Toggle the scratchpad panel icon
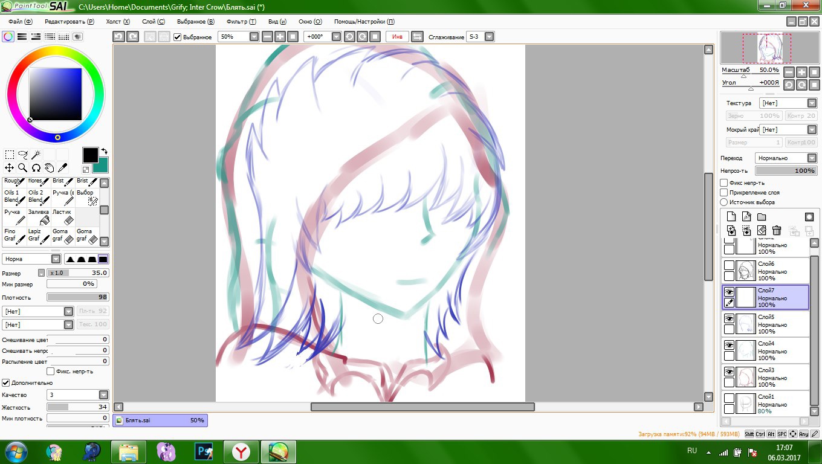 78,37
